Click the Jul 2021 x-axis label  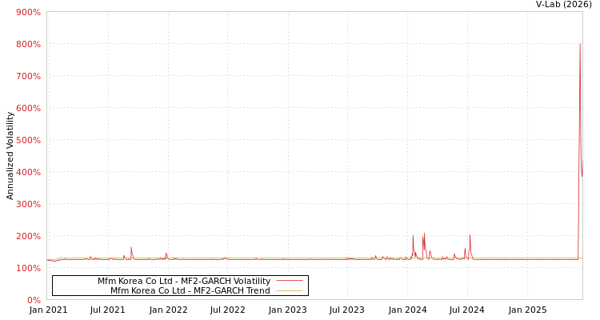[107, 310]
